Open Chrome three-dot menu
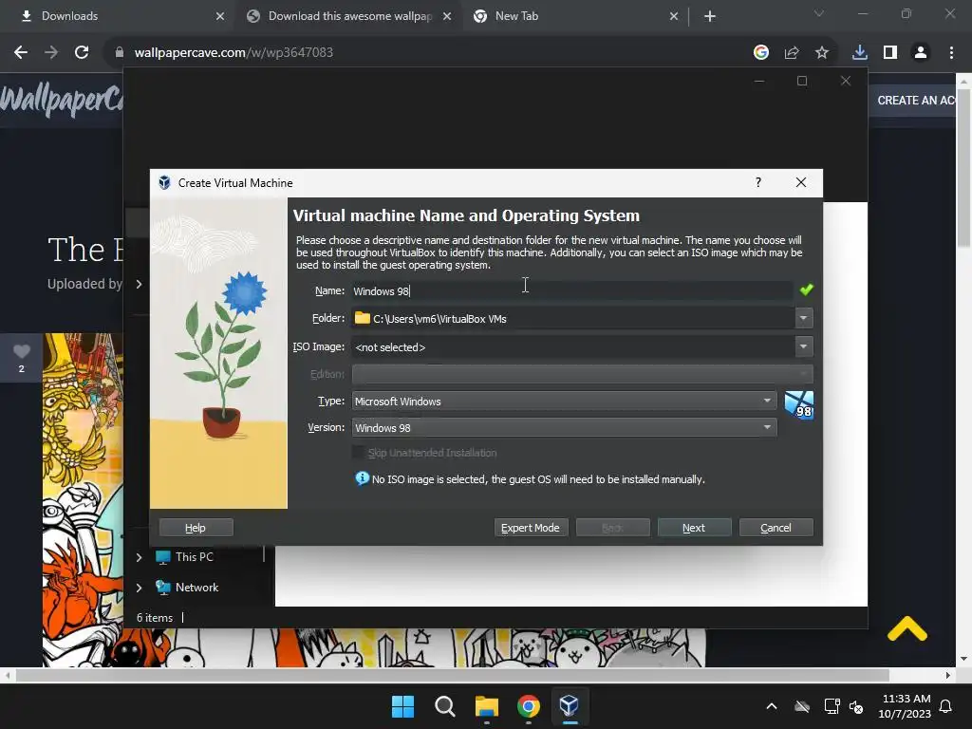972x729 pixels. point(951,53)
